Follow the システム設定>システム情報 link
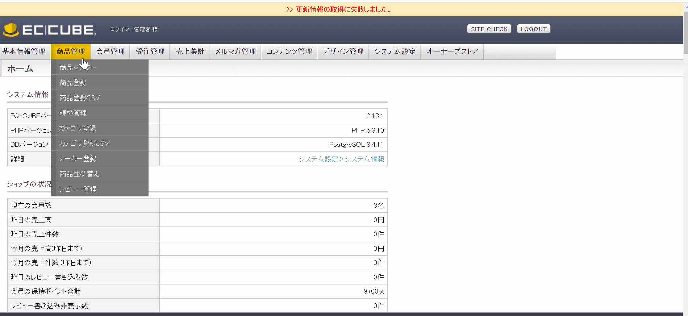The image size is (688, 316). point(341,159)
